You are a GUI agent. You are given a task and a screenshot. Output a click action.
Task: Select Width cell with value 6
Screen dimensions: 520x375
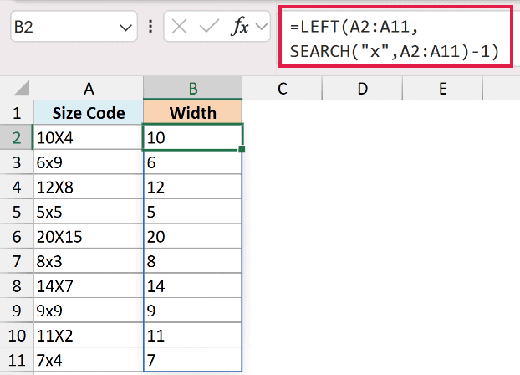click(x=192, y=162)
